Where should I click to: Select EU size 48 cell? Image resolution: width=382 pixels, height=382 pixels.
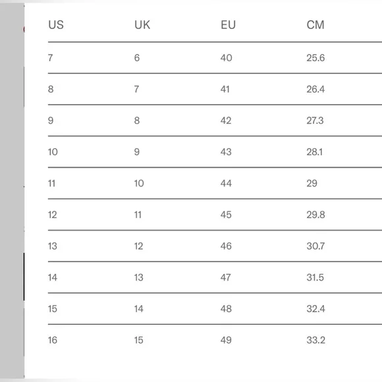pyautogui.click(x=226, y=309)
